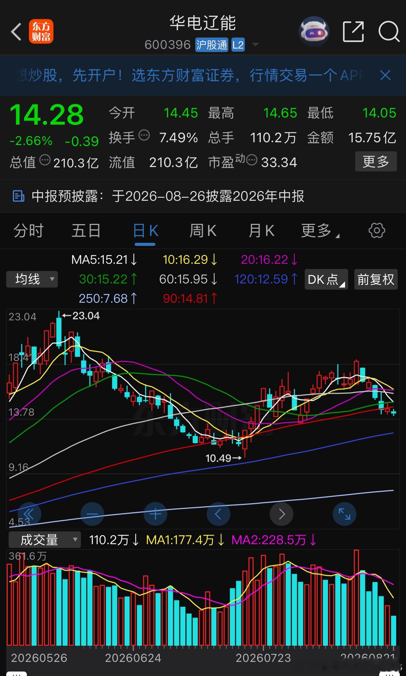Switch to the 五日 tab

86,231
